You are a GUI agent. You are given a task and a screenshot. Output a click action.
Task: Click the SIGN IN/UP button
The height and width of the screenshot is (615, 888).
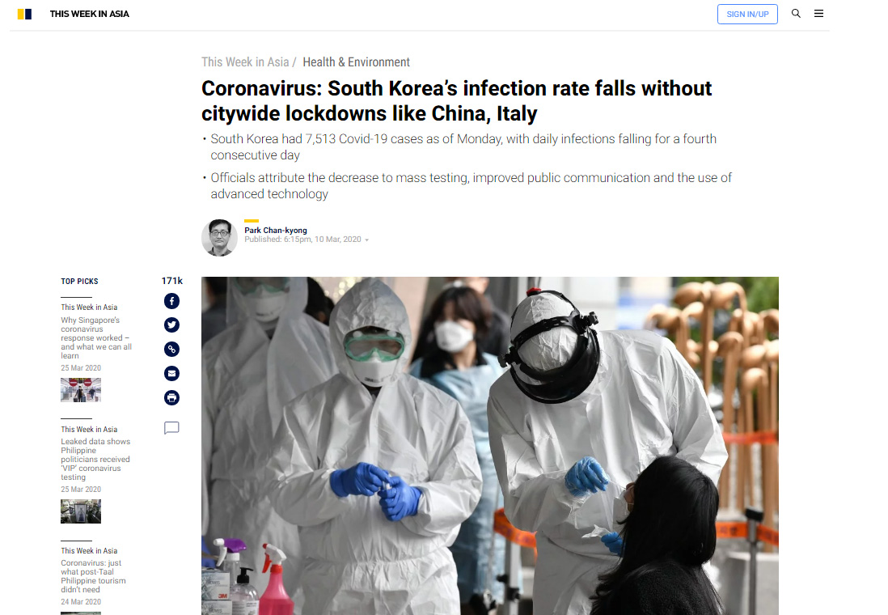pyautogui.click(x=747, y=15)
